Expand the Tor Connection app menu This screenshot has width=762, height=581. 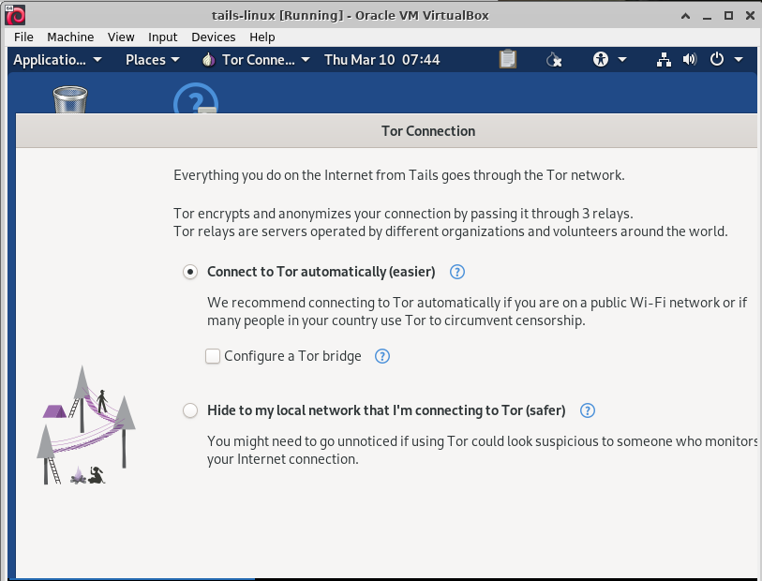click(x=256, y=60)
